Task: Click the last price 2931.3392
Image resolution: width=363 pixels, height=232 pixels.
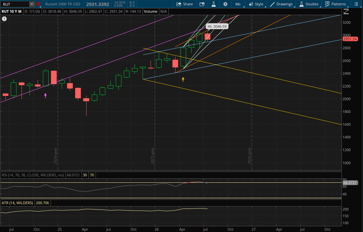Action: [98, 4]
